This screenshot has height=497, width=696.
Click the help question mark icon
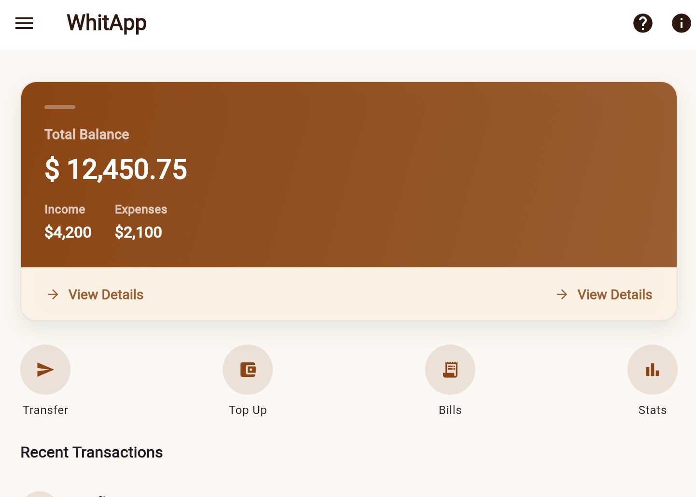(642, 23)
